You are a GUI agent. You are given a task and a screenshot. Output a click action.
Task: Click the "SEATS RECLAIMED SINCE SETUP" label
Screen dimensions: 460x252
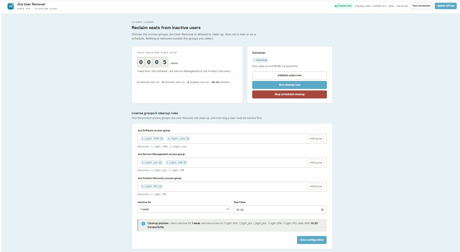157,53
